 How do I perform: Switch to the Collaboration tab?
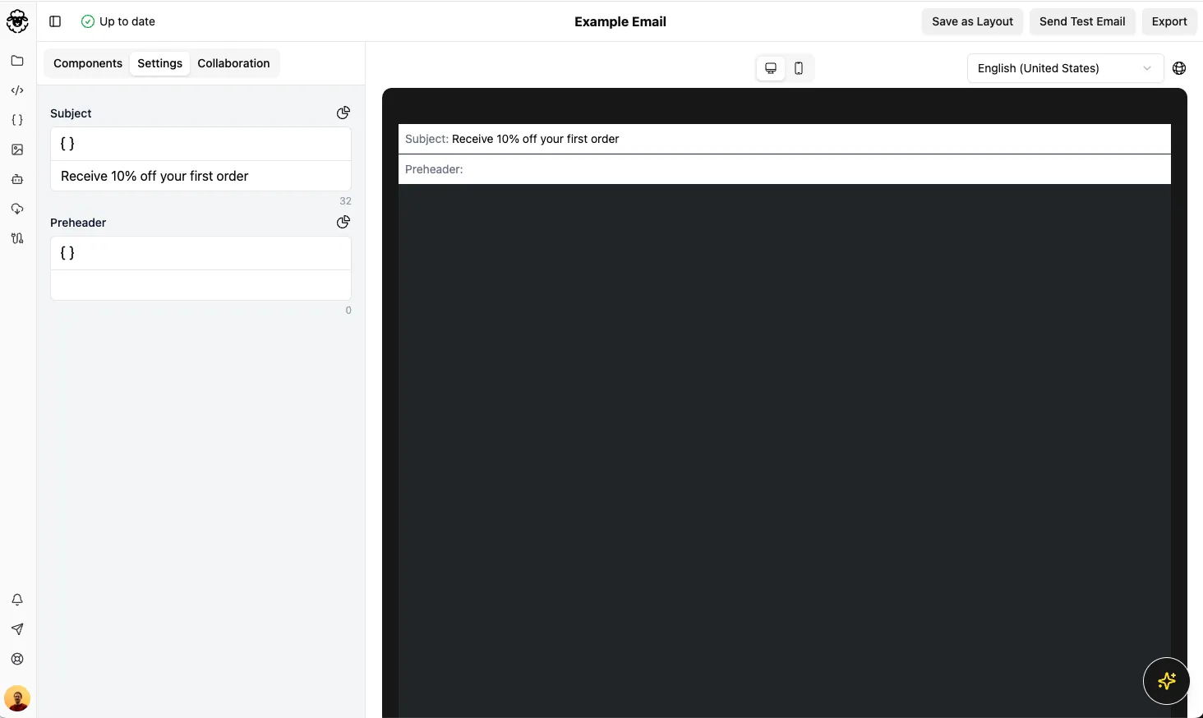click(x=233, y=63)
